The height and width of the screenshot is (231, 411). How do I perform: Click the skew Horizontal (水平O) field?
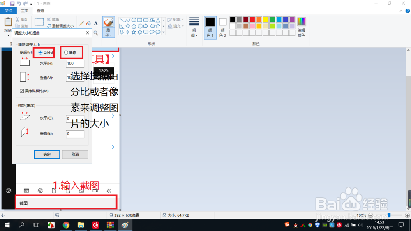pos(75,118)
